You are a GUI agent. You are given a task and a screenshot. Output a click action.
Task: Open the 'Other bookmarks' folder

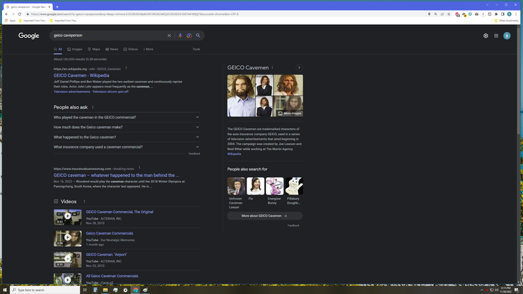pyautogui.click(x=506, y=21)
